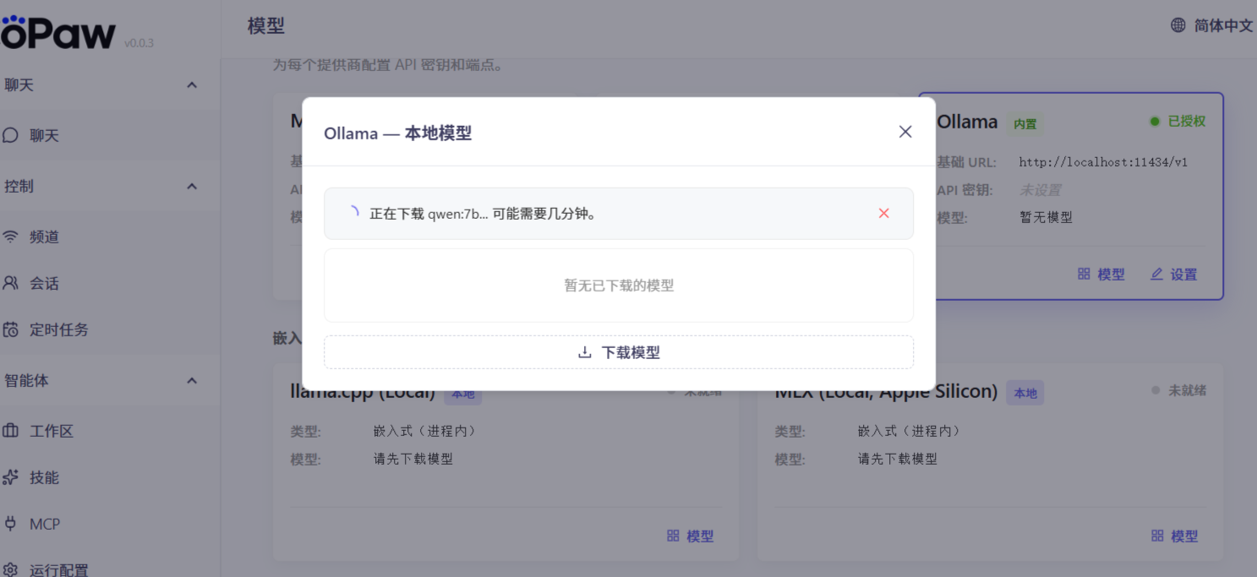Image resolution: width=1257 pixels, height=577 pixels.
Task: Click the 会话 sessions people icon
Action: pos(11,283)
